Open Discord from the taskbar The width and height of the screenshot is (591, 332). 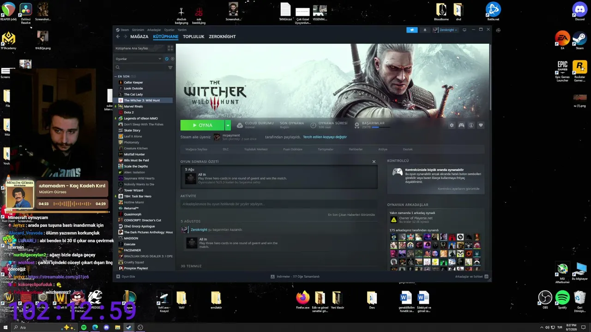tap(106, 327)
